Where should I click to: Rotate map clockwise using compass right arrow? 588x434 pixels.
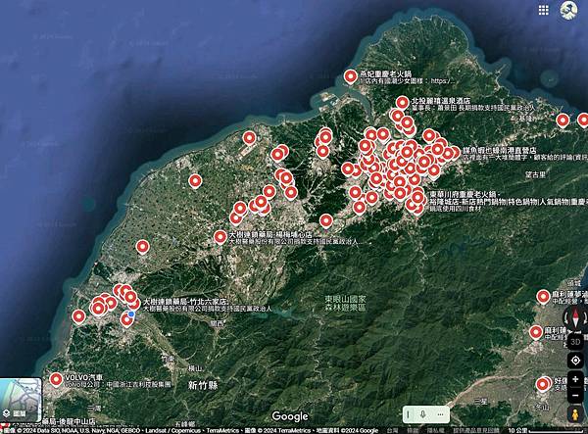point(585,318)
